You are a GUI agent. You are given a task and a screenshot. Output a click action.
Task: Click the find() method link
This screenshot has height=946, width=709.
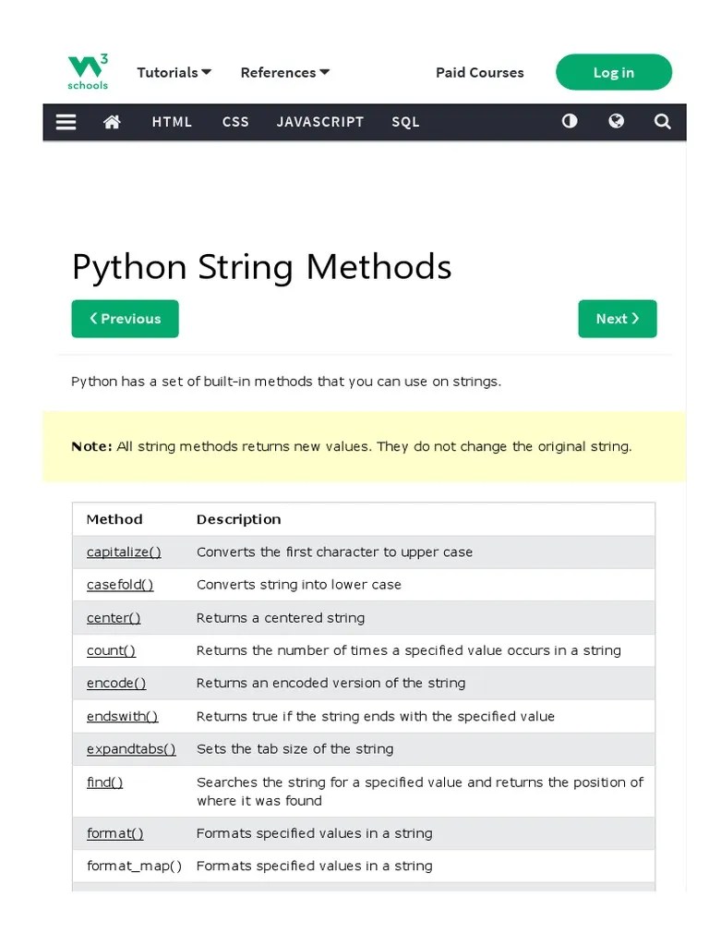click(x=103, y=782)
